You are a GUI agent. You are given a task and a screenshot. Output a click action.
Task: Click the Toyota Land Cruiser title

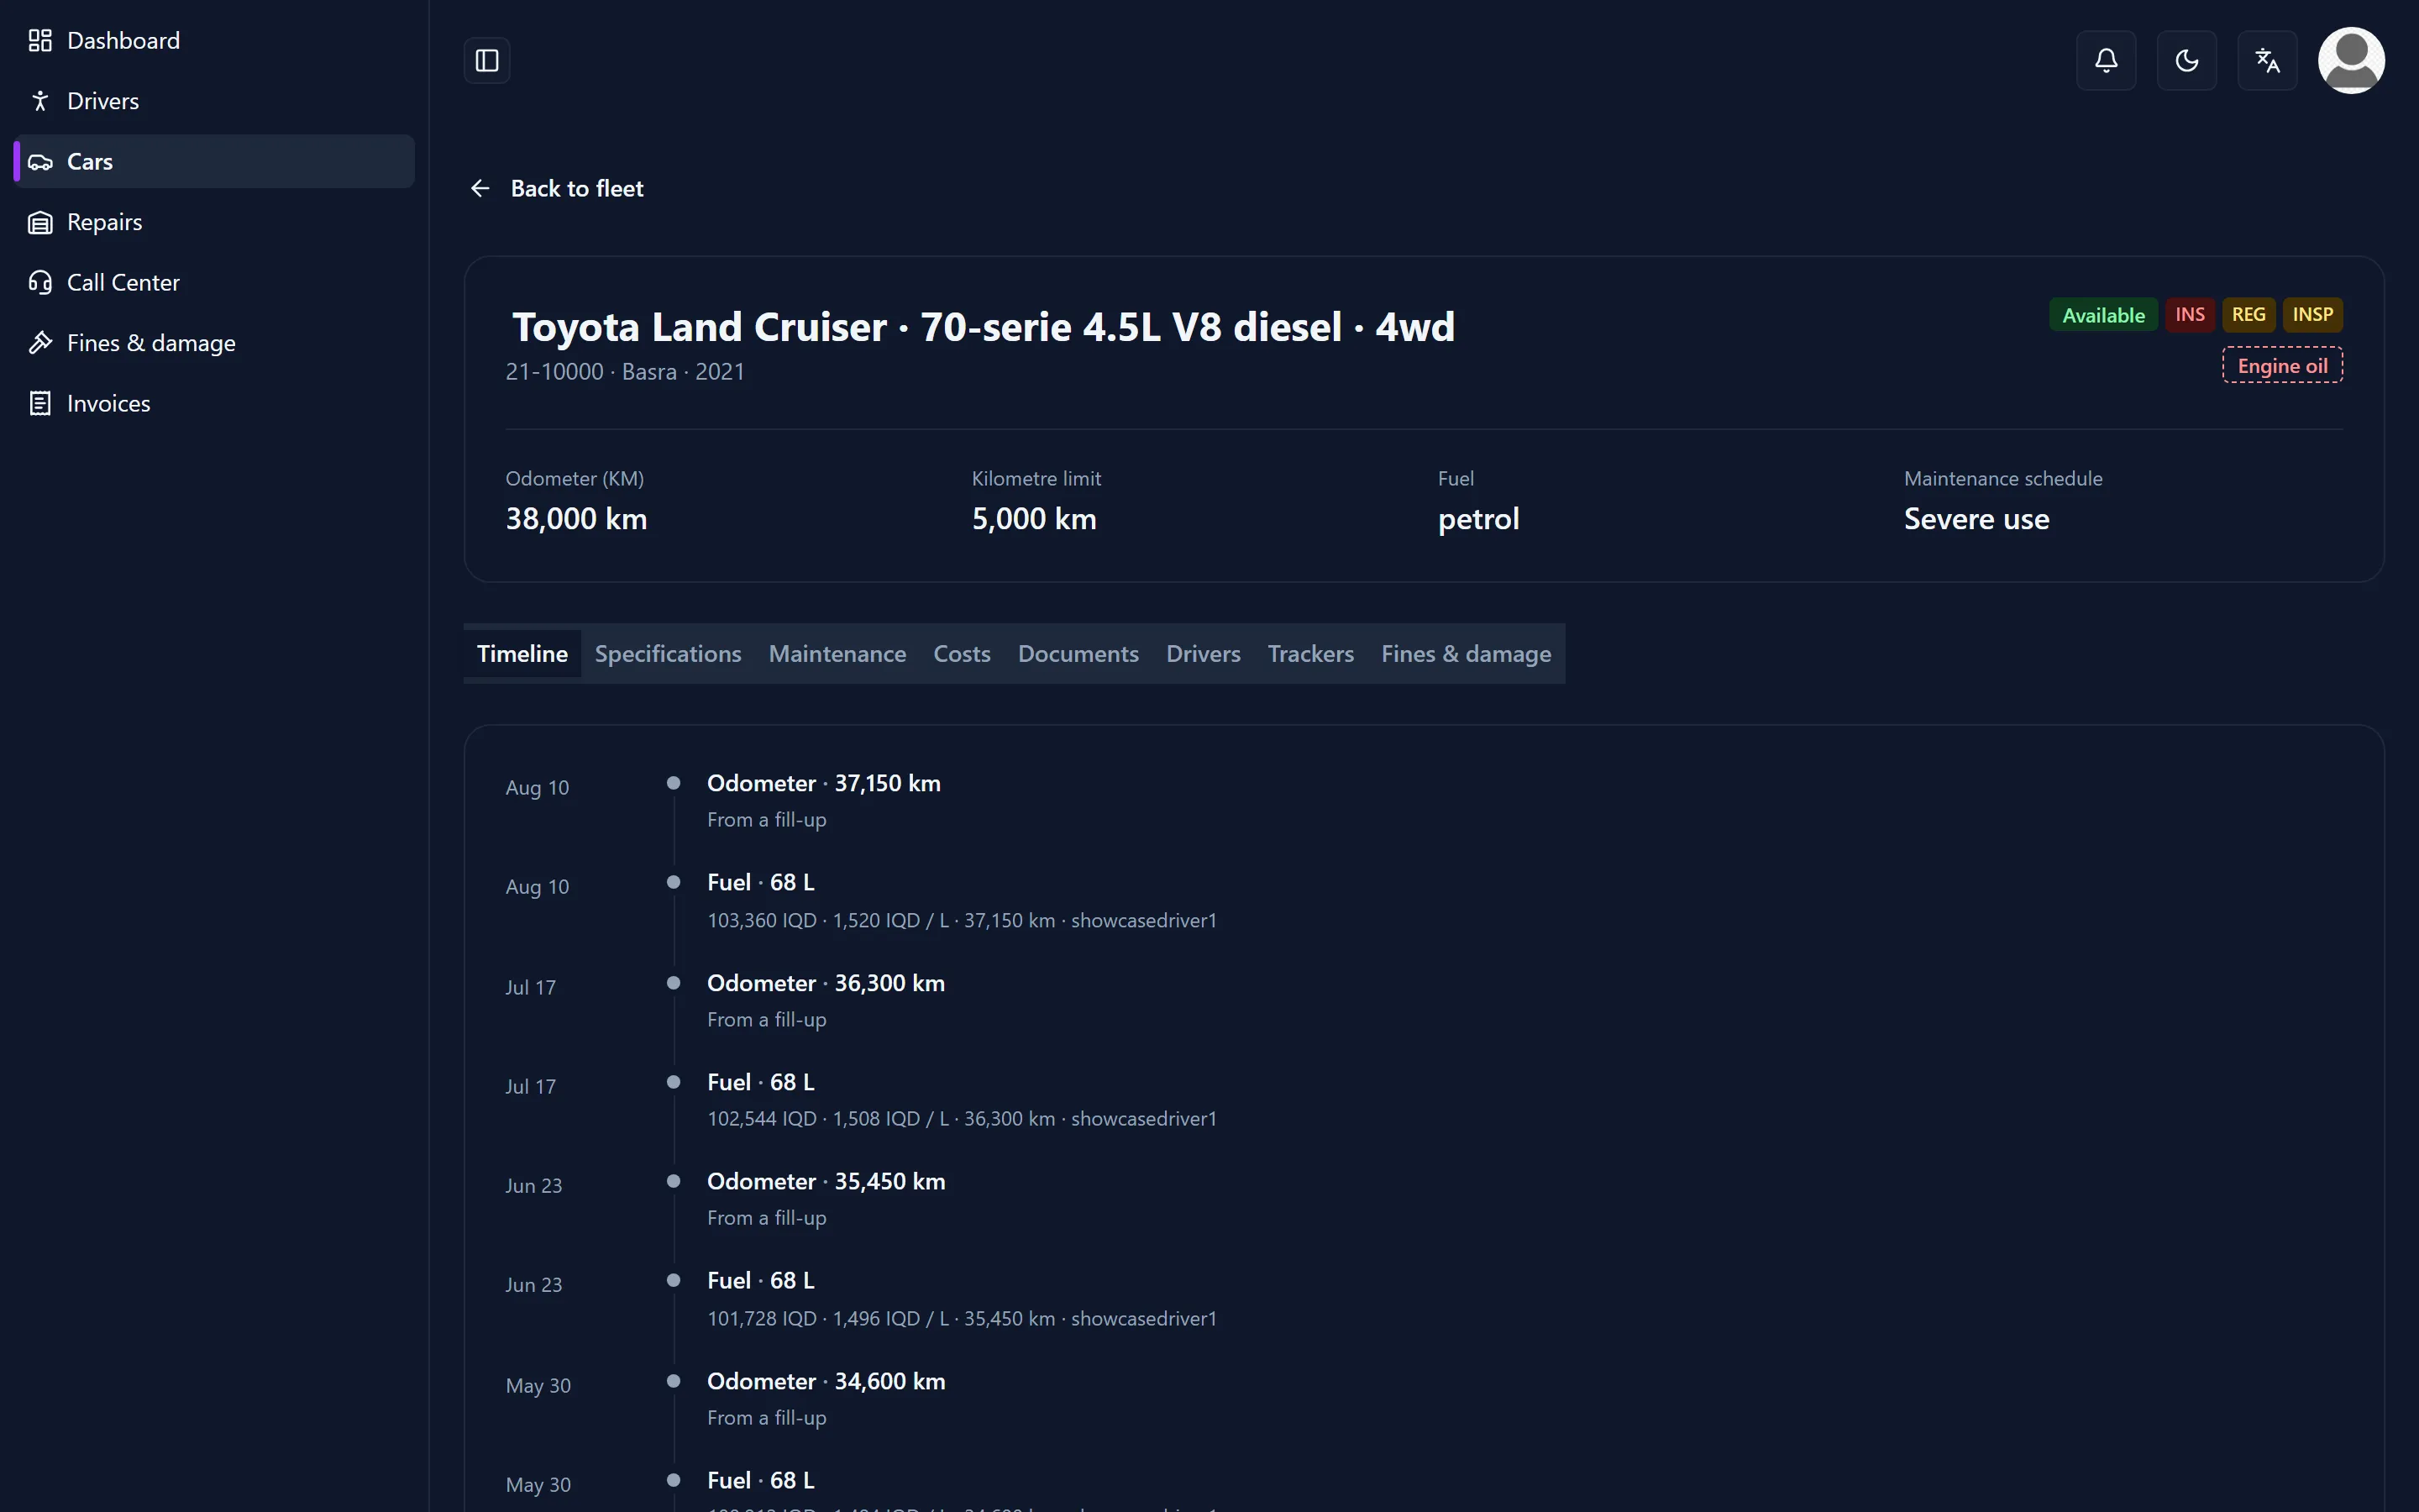coord(983,327)
